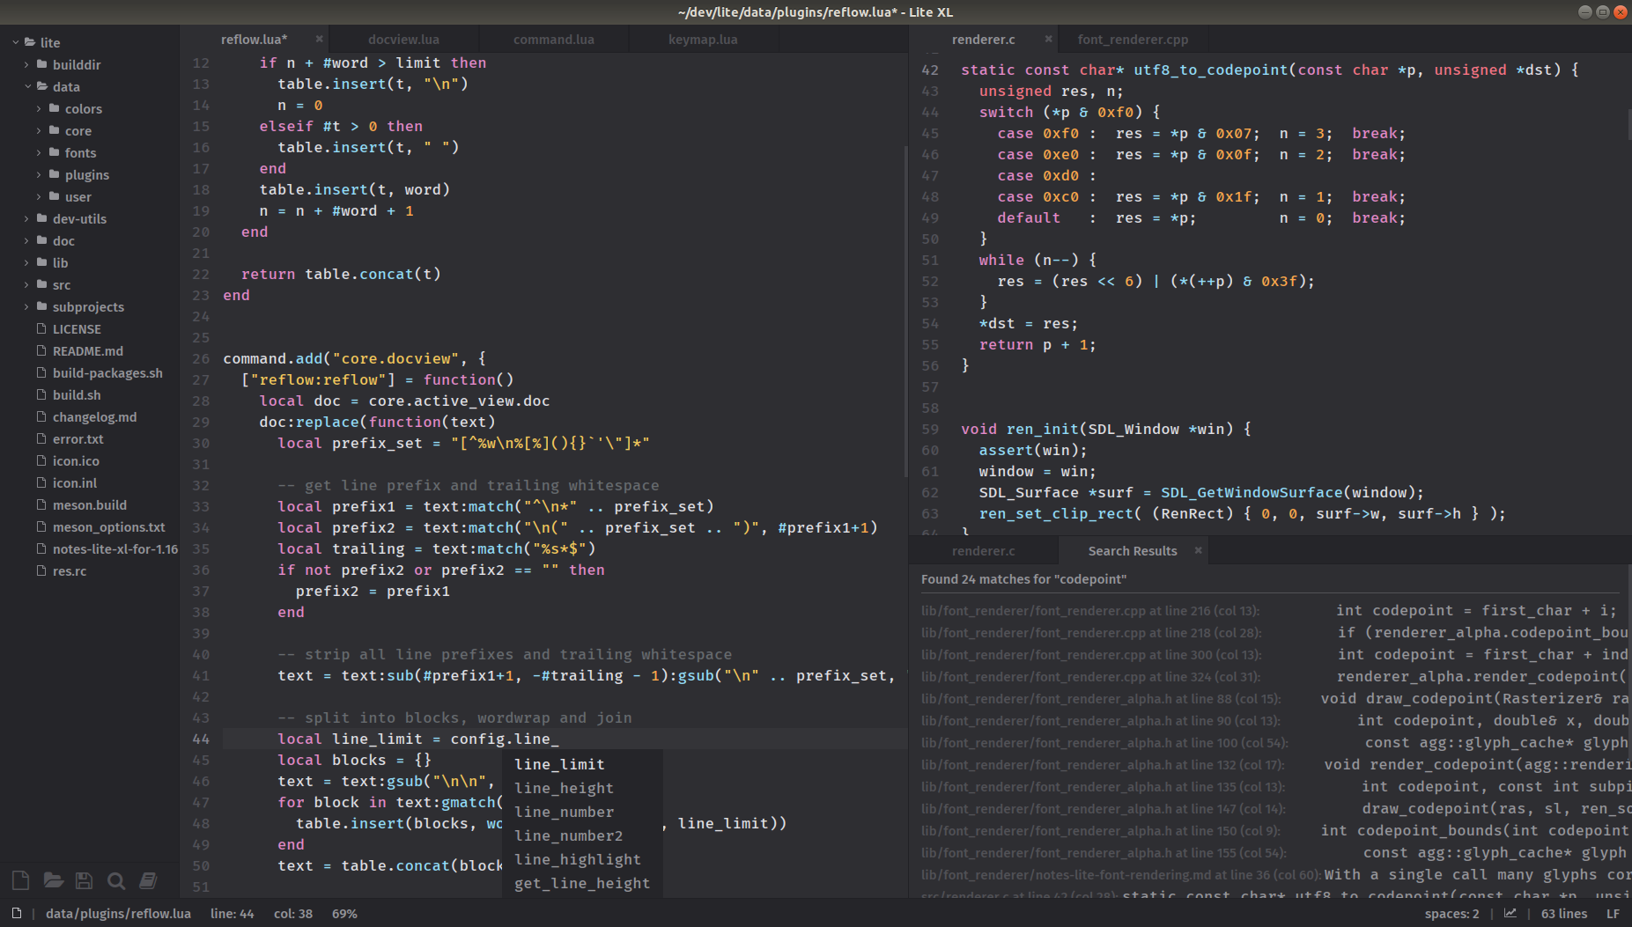Click the Open Folder toolbar icon

click(53, 880)
